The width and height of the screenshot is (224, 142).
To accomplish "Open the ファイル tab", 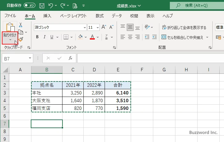I will (10, 16).
